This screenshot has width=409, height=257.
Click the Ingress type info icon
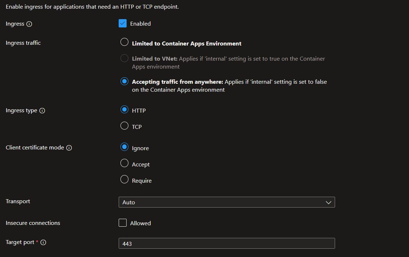(x=42, y=111)
